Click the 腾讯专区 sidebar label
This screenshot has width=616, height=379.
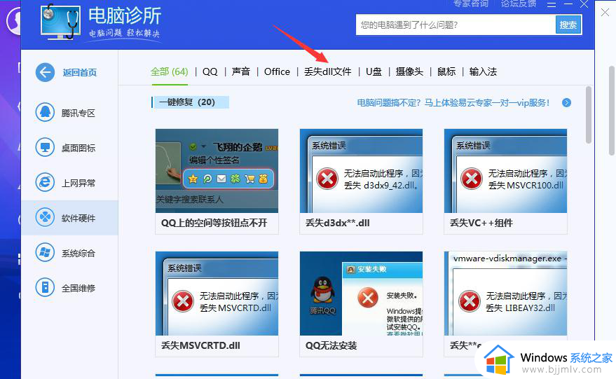coord(78,113)
